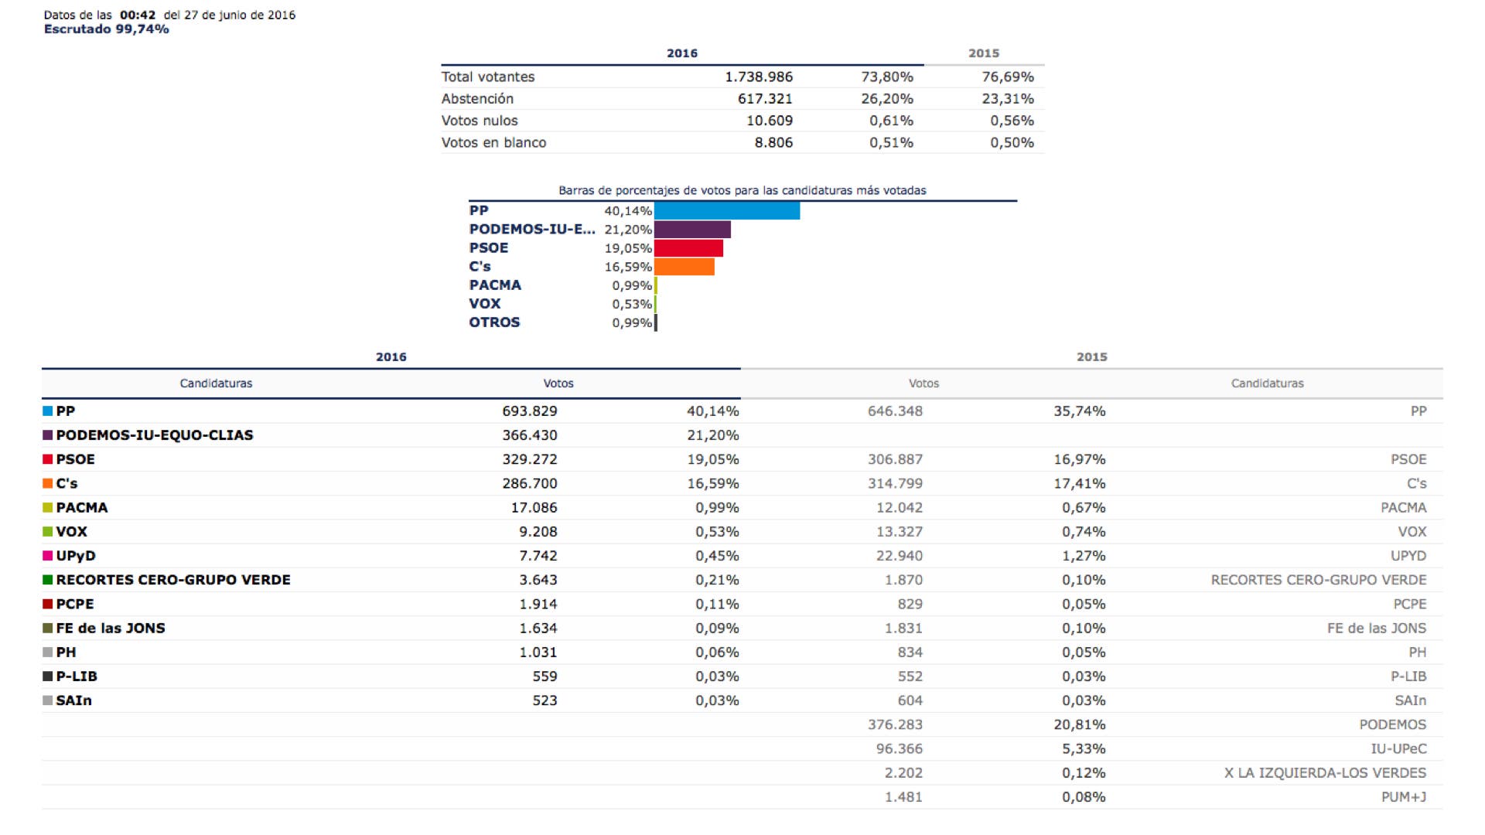The height and width of the screenshot is (835, 1485).
Task: Click the red PSOE color square
Action: (48, 459)
